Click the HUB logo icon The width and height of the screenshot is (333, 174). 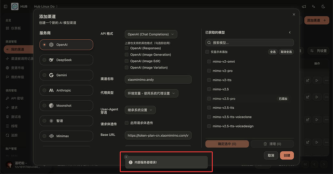(x=15, y=6)
